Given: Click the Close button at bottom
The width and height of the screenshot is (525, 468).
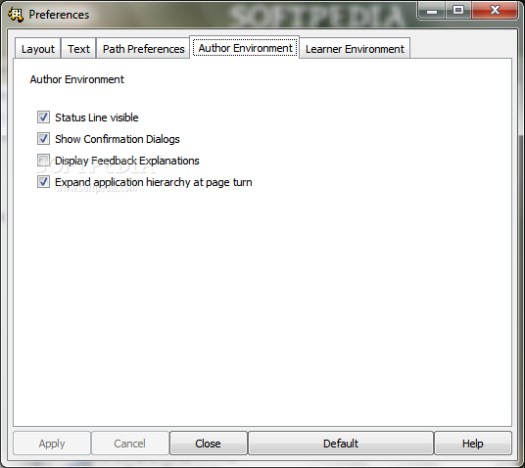Looking at the screenshot, I should pyautogui.click(x=209, y=444).
